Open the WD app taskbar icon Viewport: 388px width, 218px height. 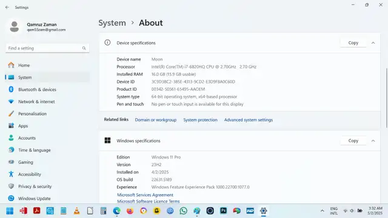pos(250,211)
